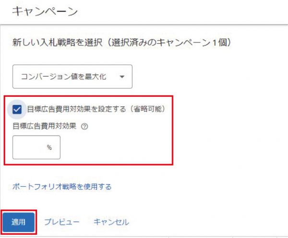The width and height of the screenshot is (288, 238).
Task: Click the help icon beside 目標広告費用対効果
Action: (84, 126)
